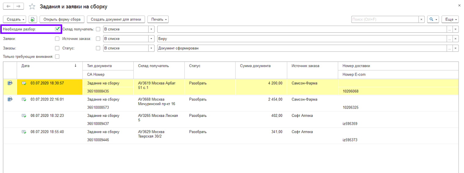Click into the Поиск search field
Viewport: 464px width, 173px height.
tap(385, 19)
